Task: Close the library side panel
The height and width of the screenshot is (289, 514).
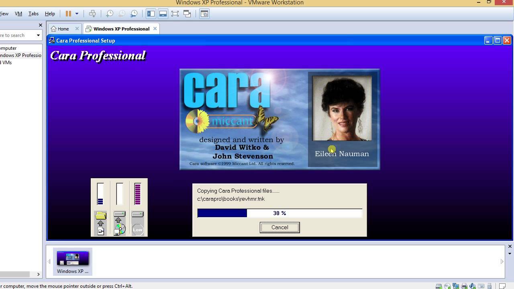Action: pyautogui.click(x=40, y=25)
